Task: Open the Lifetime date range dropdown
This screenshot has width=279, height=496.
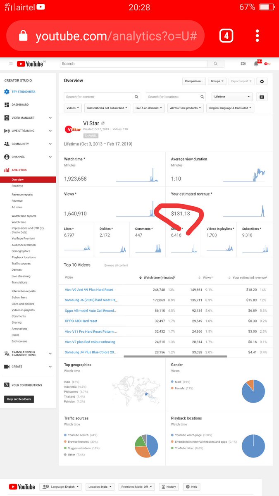Action: pyautogui.click(x=232, y=97)
